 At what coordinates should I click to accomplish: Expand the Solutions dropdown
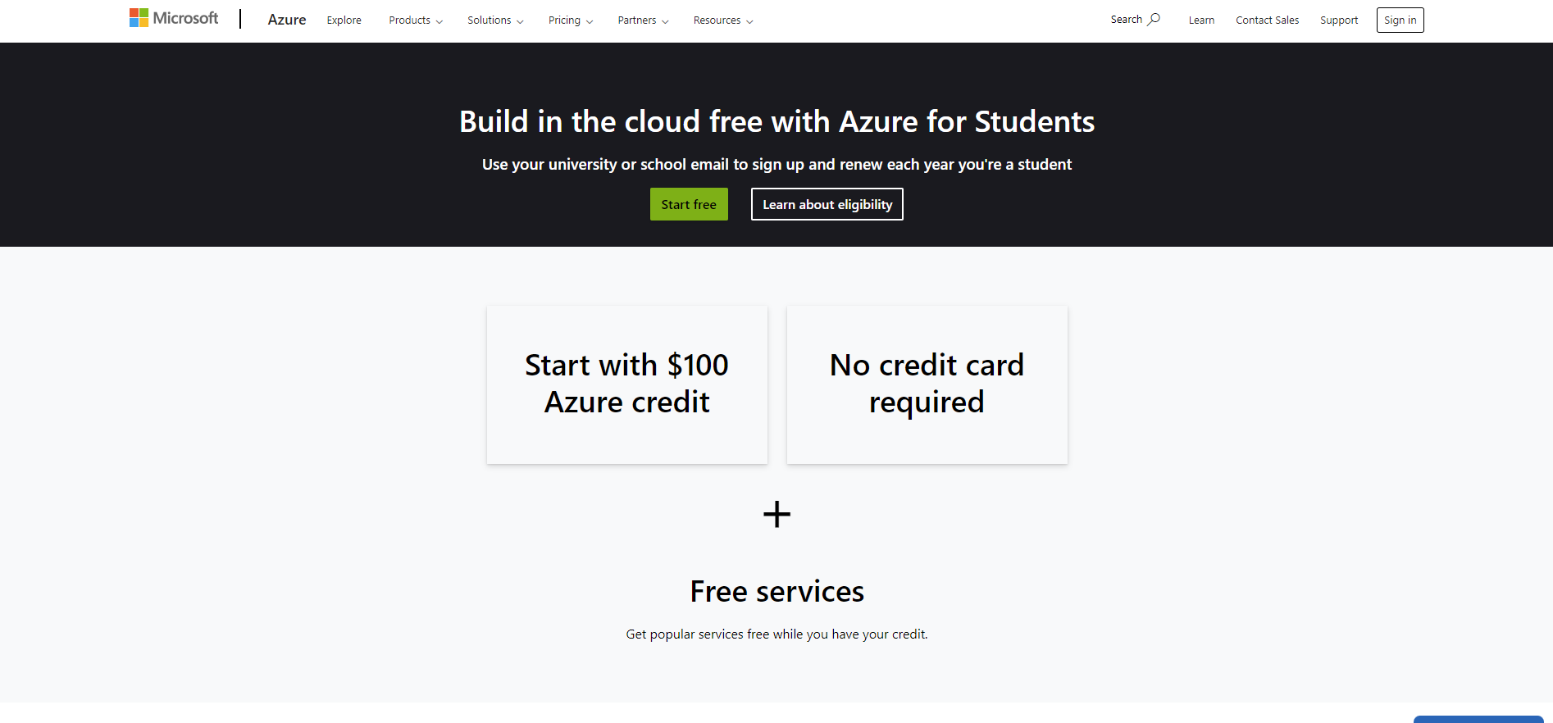(x=495, y=20)
